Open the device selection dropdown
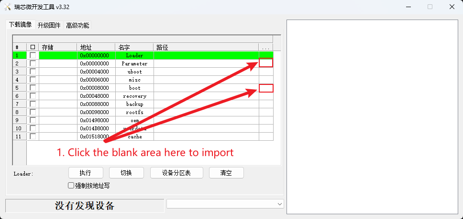Viewport: 463px width, 219px height. coord(225,204)
